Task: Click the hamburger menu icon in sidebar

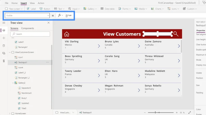Action: (x=4, y=23)
